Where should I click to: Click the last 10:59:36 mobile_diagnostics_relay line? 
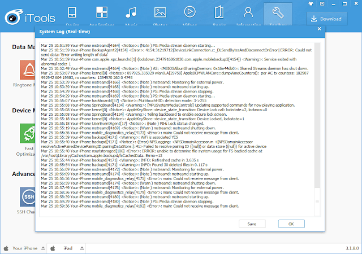[140, 206]
